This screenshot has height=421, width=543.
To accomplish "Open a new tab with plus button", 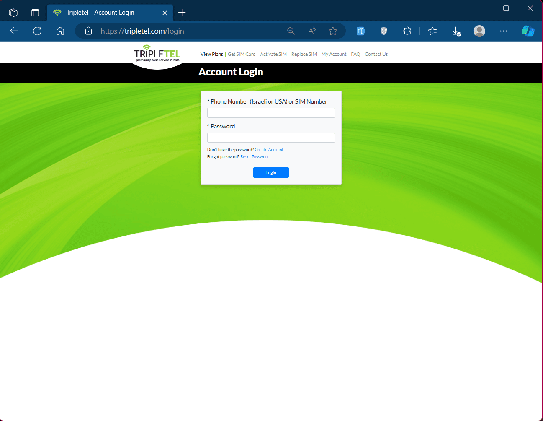I will coord(182,13).
